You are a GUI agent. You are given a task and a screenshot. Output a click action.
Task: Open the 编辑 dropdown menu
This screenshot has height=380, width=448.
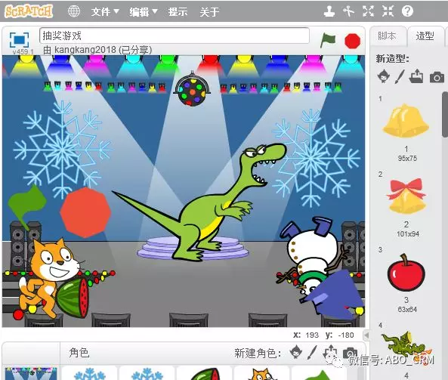[x=144, y=12]
